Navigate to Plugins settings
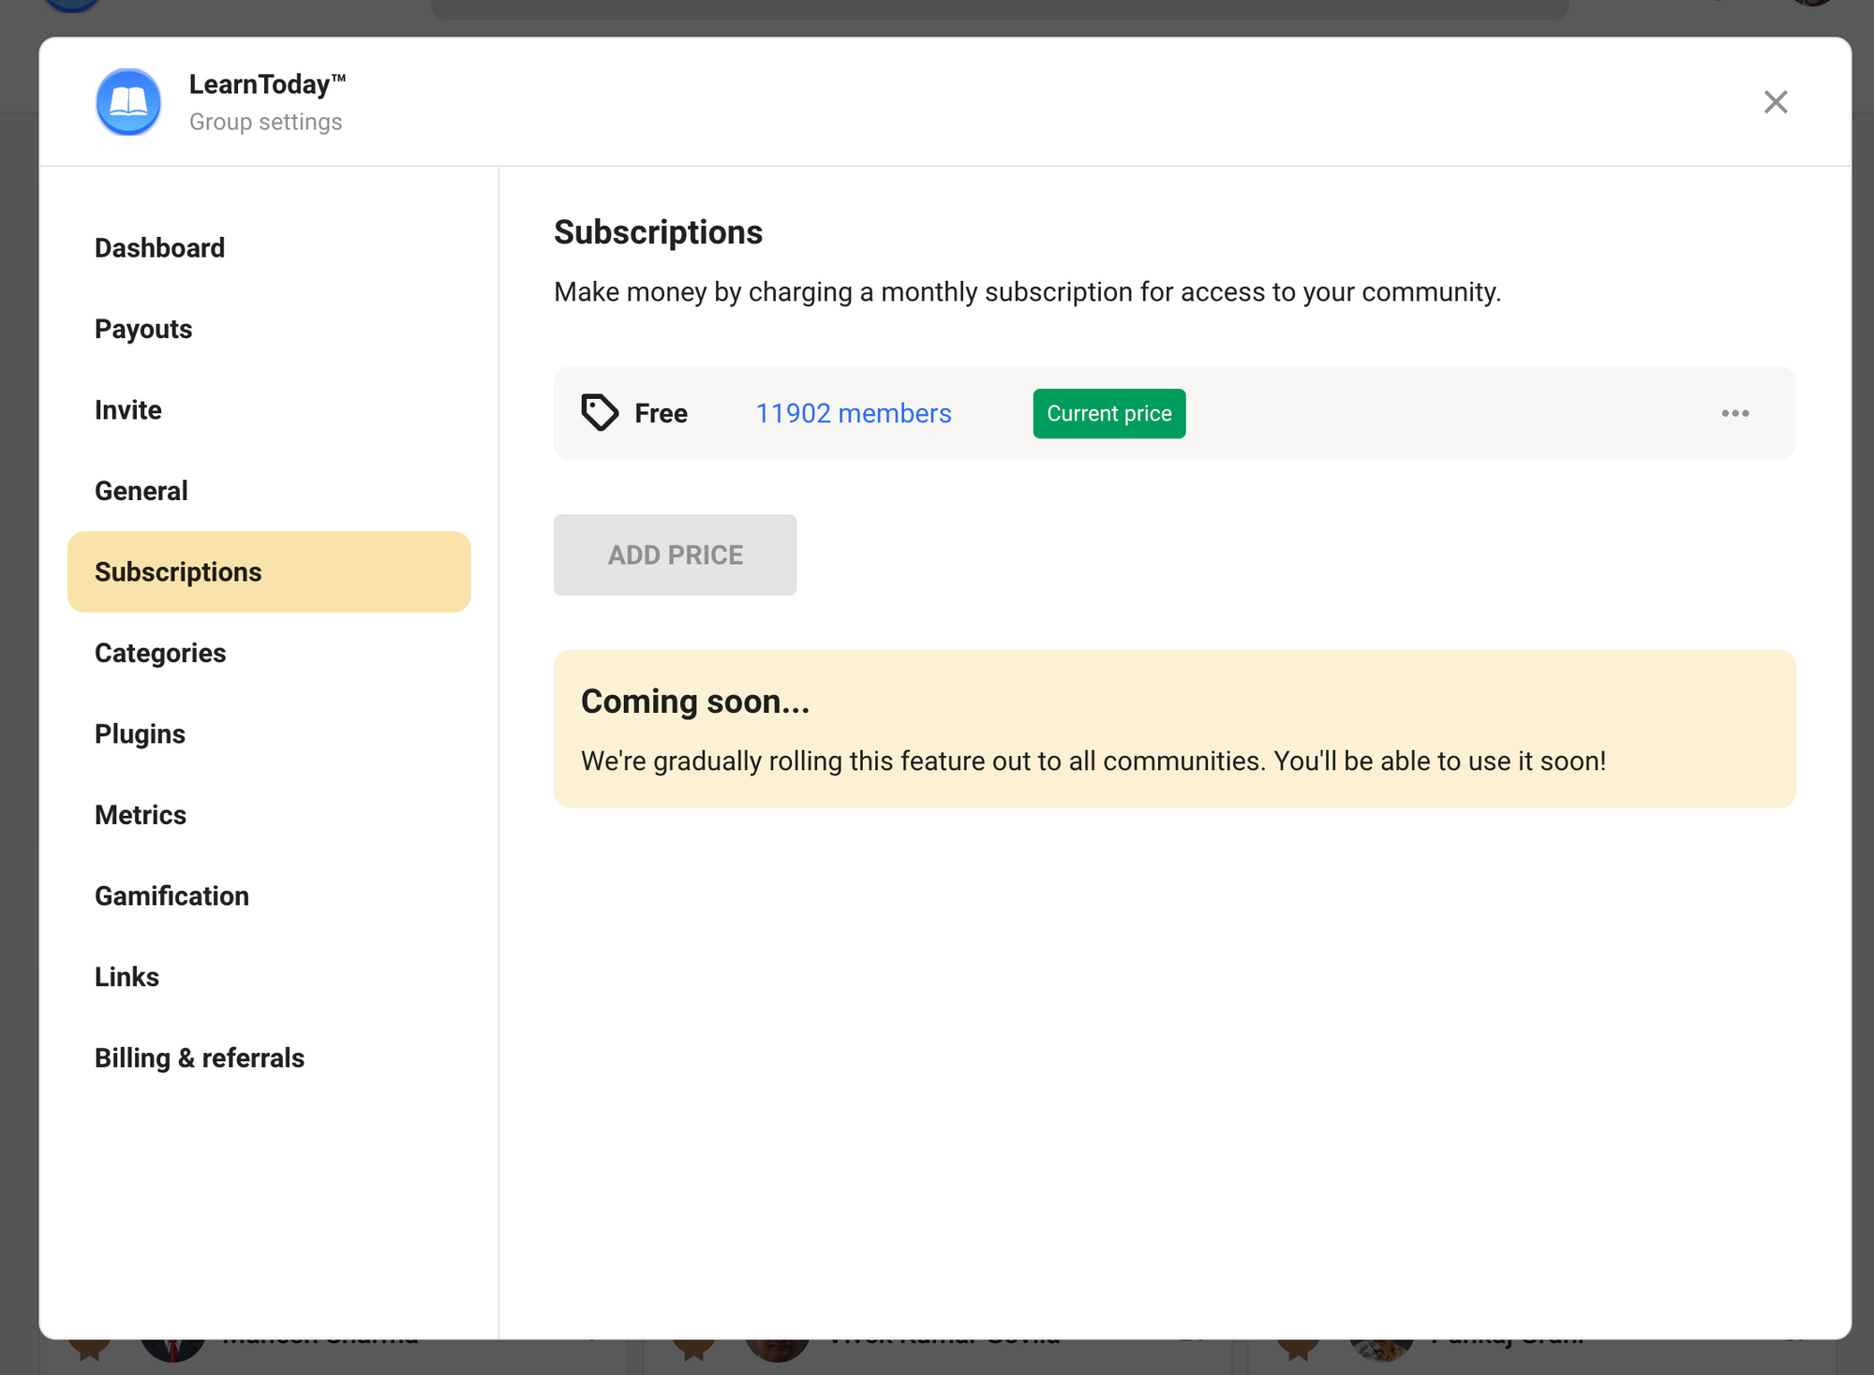The height and width of the screenshot is (1375, 1874). point(140,734)
